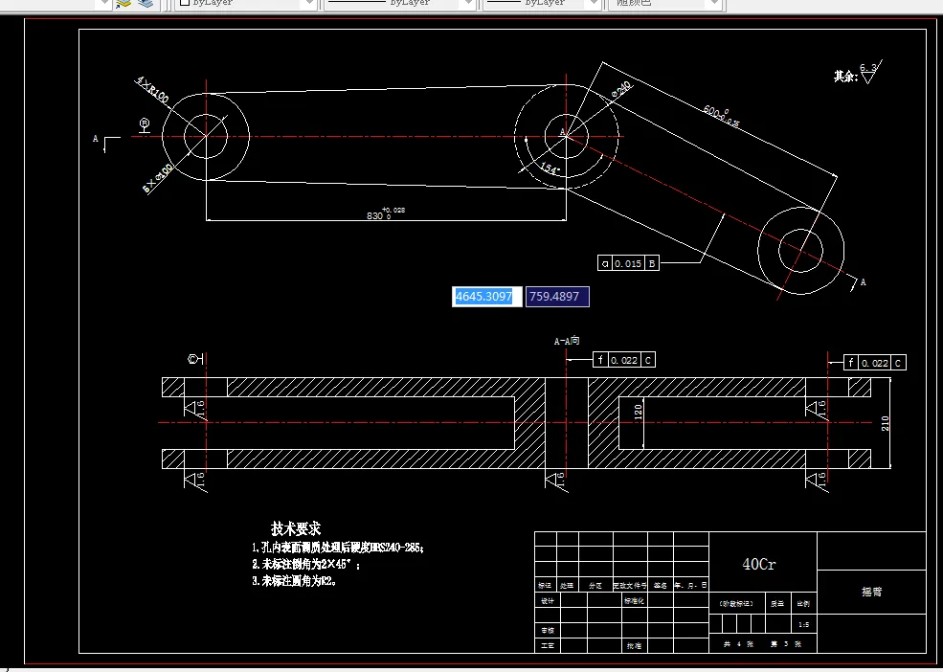Image resolution: width=943 pixels, height=672 pixels.
Task: Select the 0.022 C tolerance frame beside A-A向
Action: point(623,360)
